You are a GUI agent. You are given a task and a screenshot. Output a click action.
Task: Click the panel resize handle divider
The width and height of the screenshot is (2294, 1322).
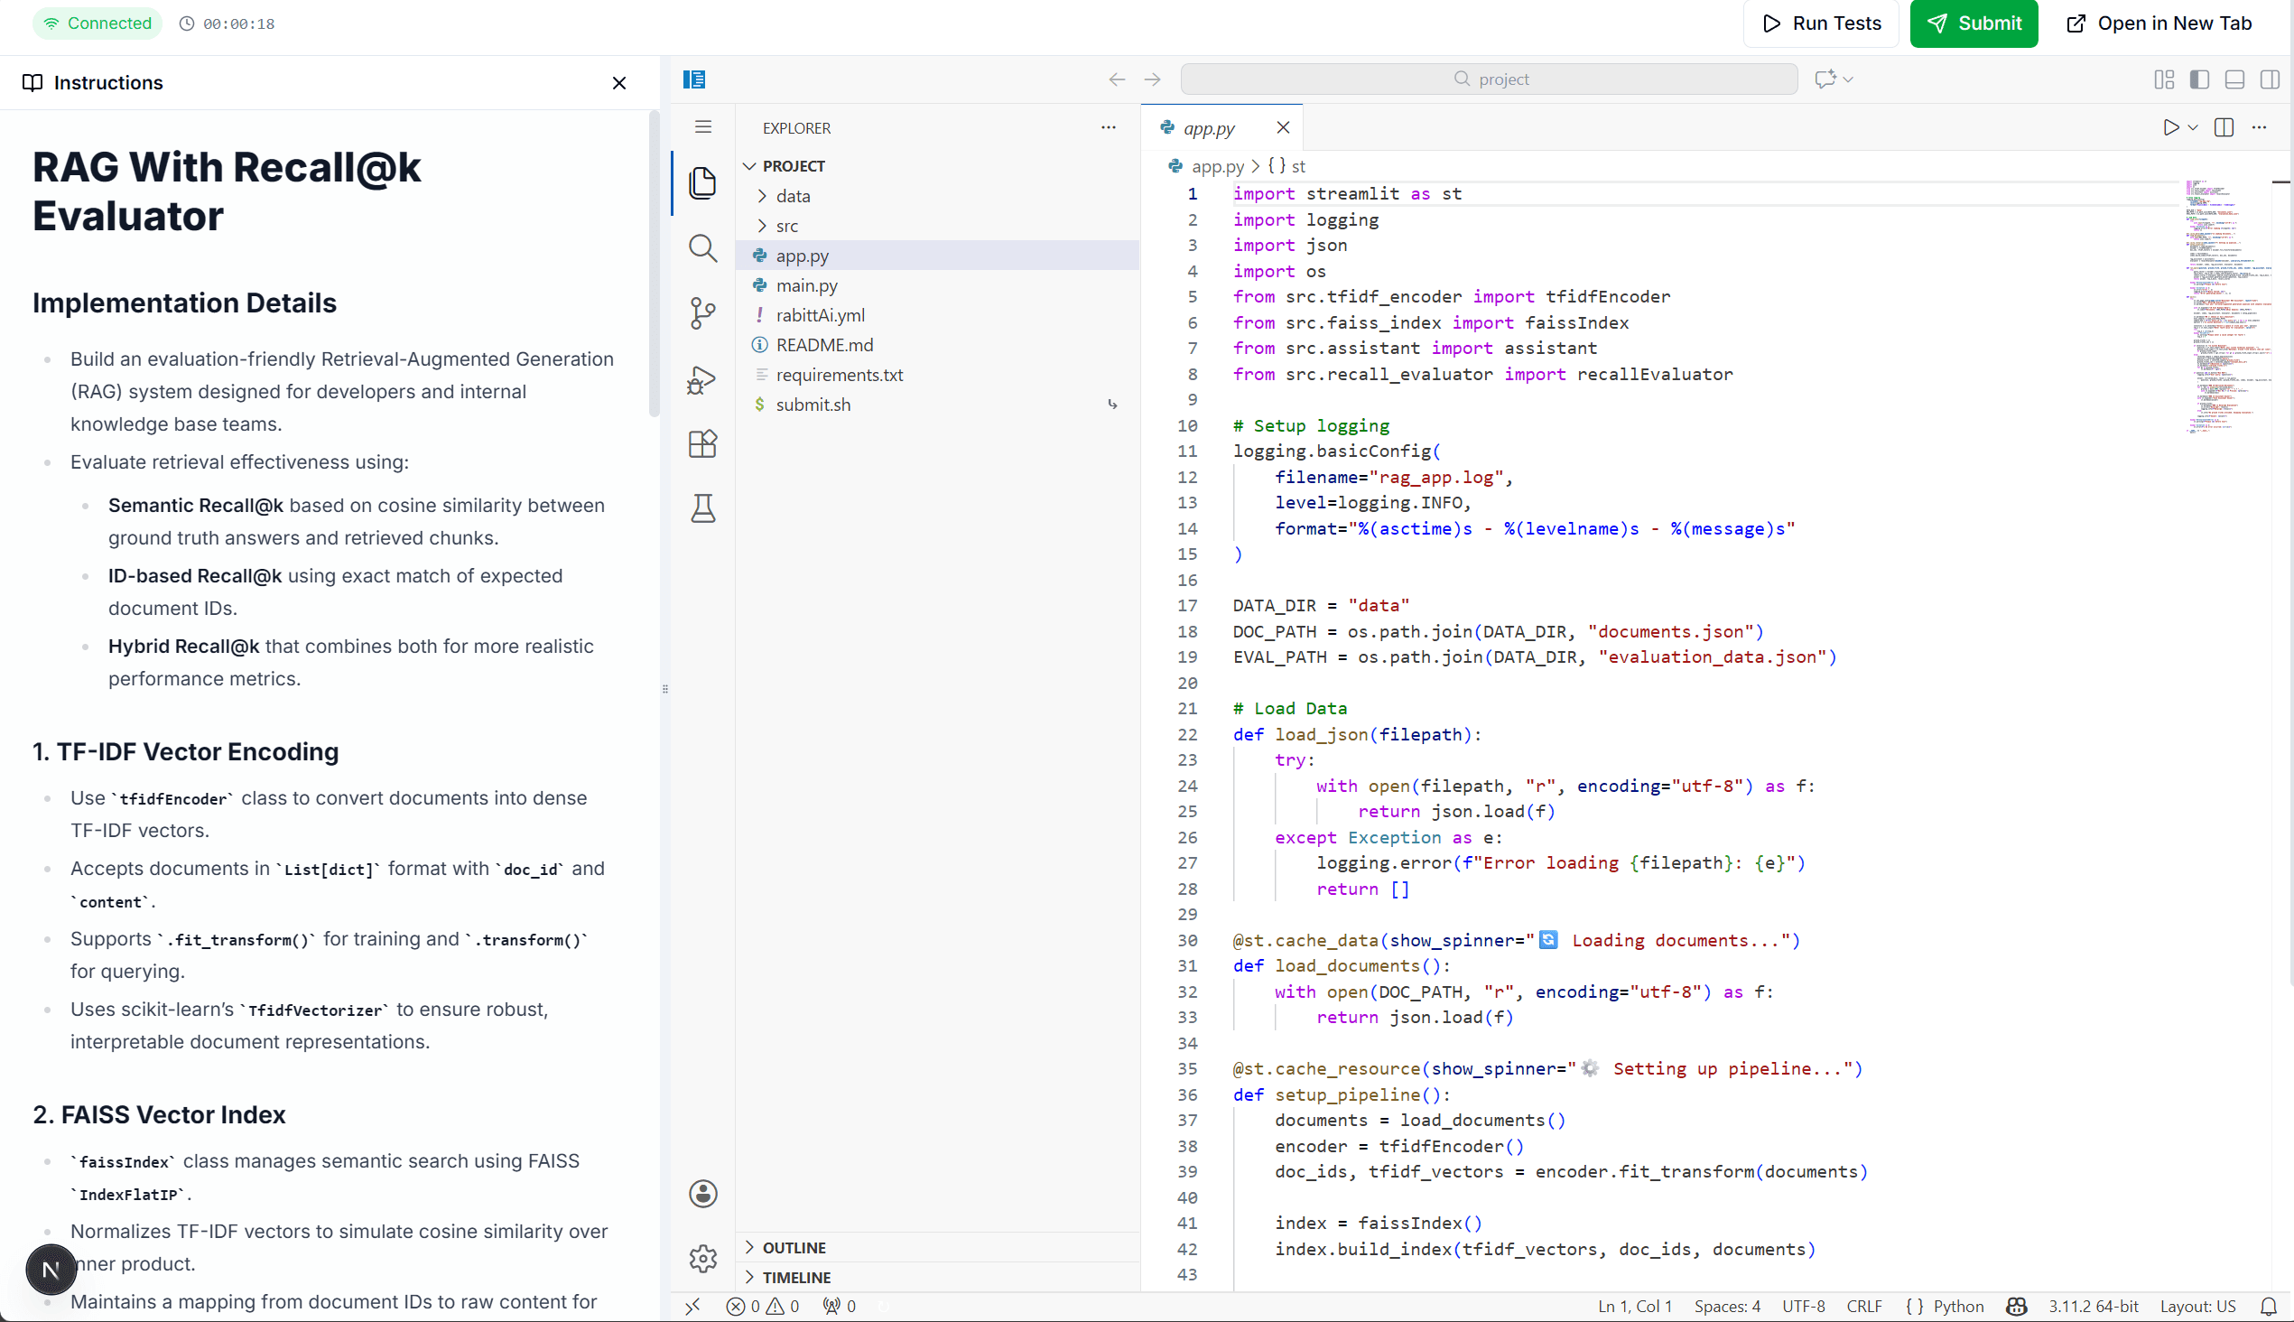665,689
